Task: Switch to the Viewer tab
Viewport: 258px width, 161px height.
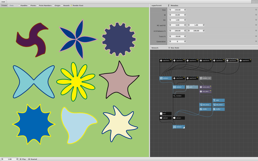Action: click(4, 6)
